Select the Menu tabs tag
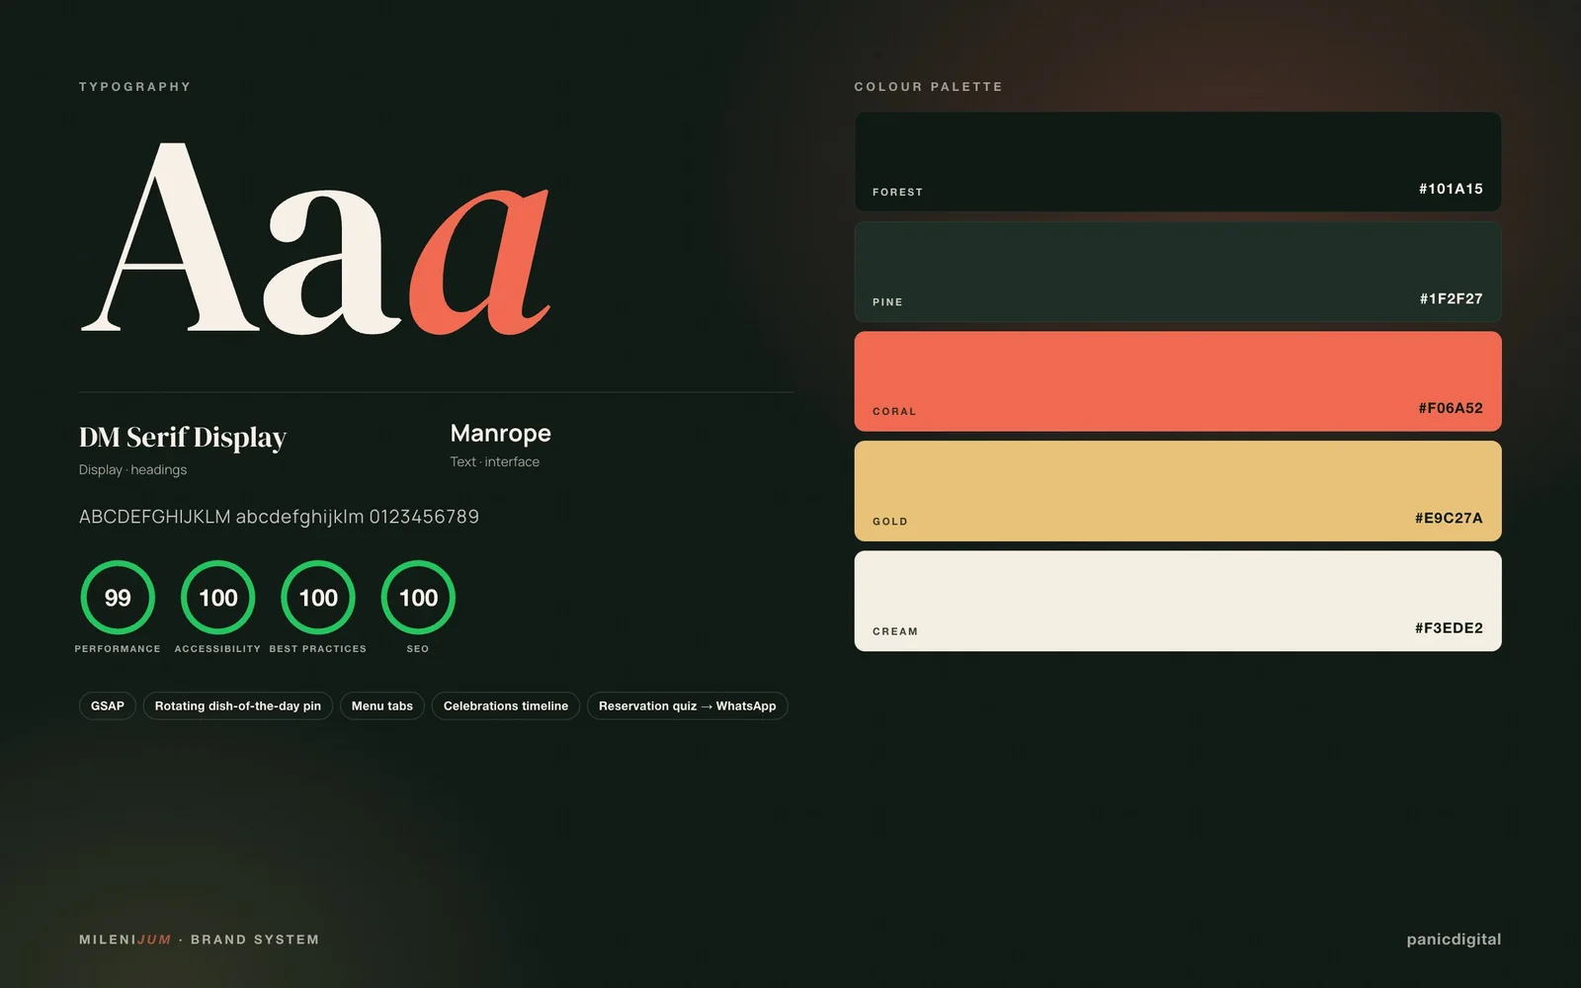 click(382, 705)
